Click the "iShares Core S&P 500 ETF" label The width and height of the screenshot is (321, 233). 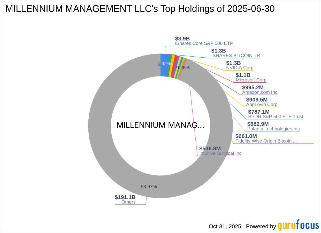(x=204, y=43)
